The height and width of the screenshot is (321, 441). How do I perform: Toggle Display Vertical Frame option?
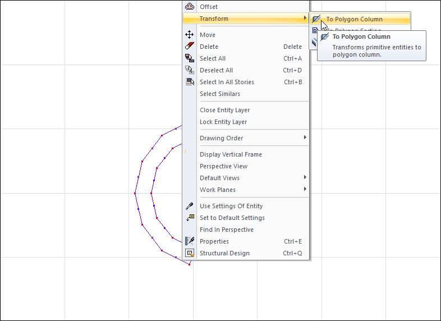tap(231, 154)
